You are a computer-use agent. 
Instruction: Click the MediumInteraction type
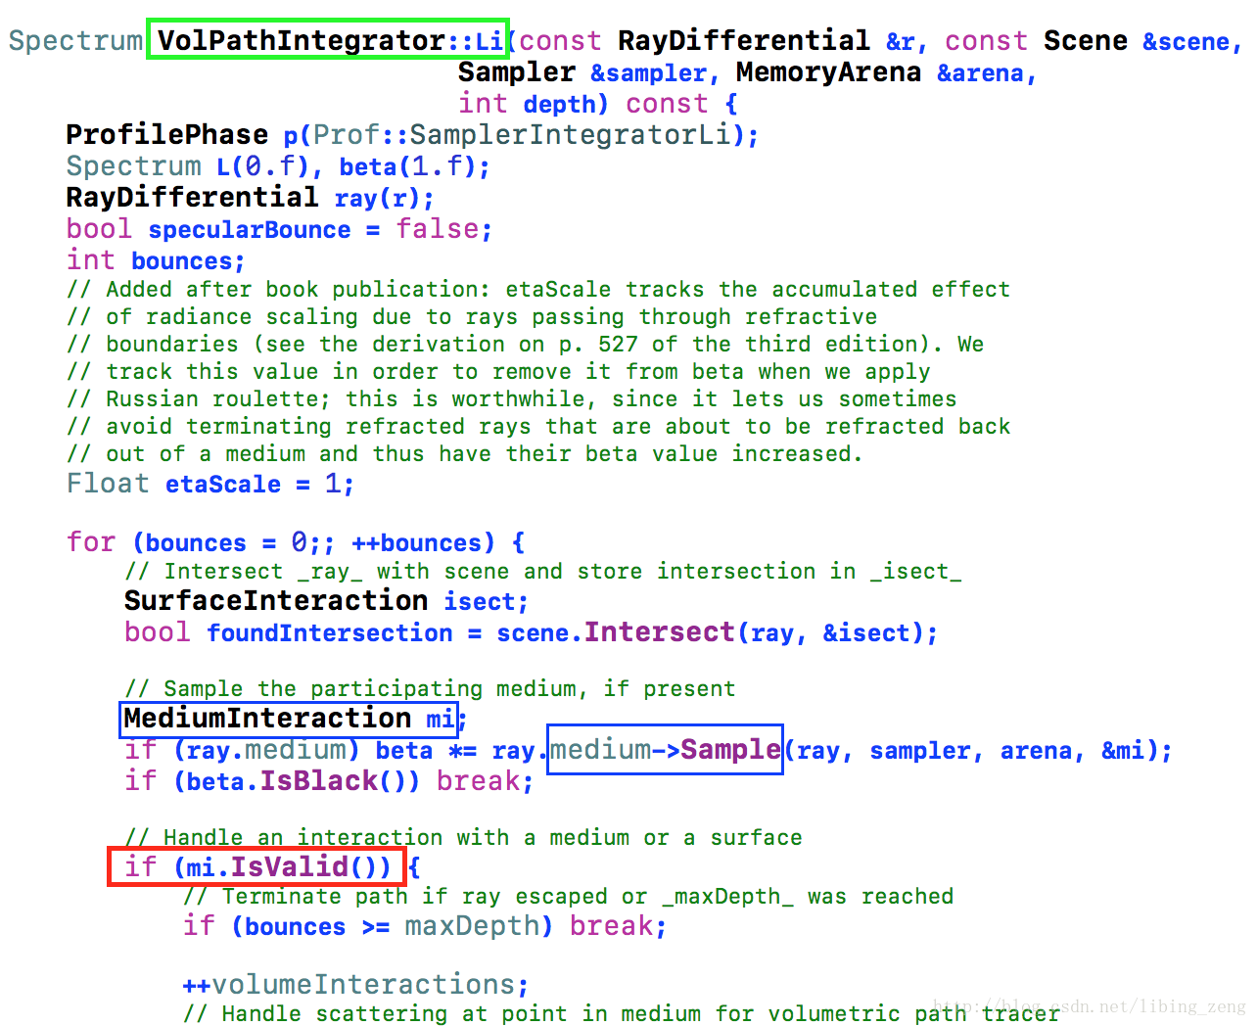pyautogui.click(x=267, y=718)
